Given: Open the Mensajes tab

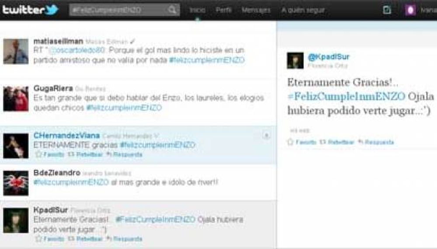Looking at the screenshot, I should [256, 10].
